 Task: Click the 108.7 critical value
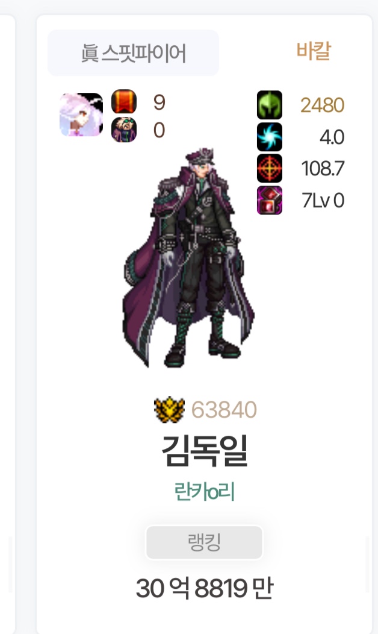[x=323, y=169]
